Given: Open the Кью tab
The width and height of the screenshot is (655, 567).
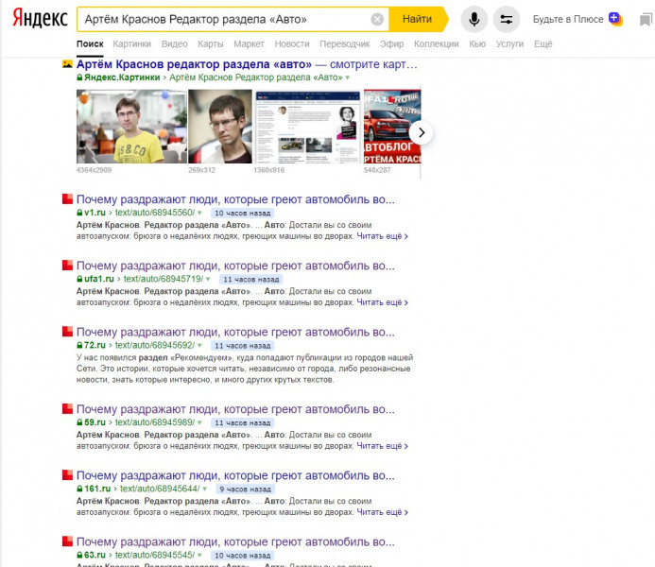Looking at the screenshot, I should (x=477, y=43).
